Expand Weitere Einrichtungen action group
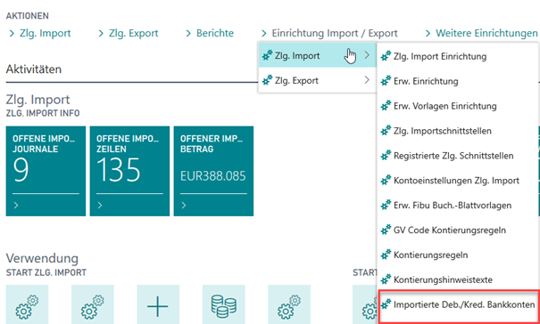 [481, 33]
